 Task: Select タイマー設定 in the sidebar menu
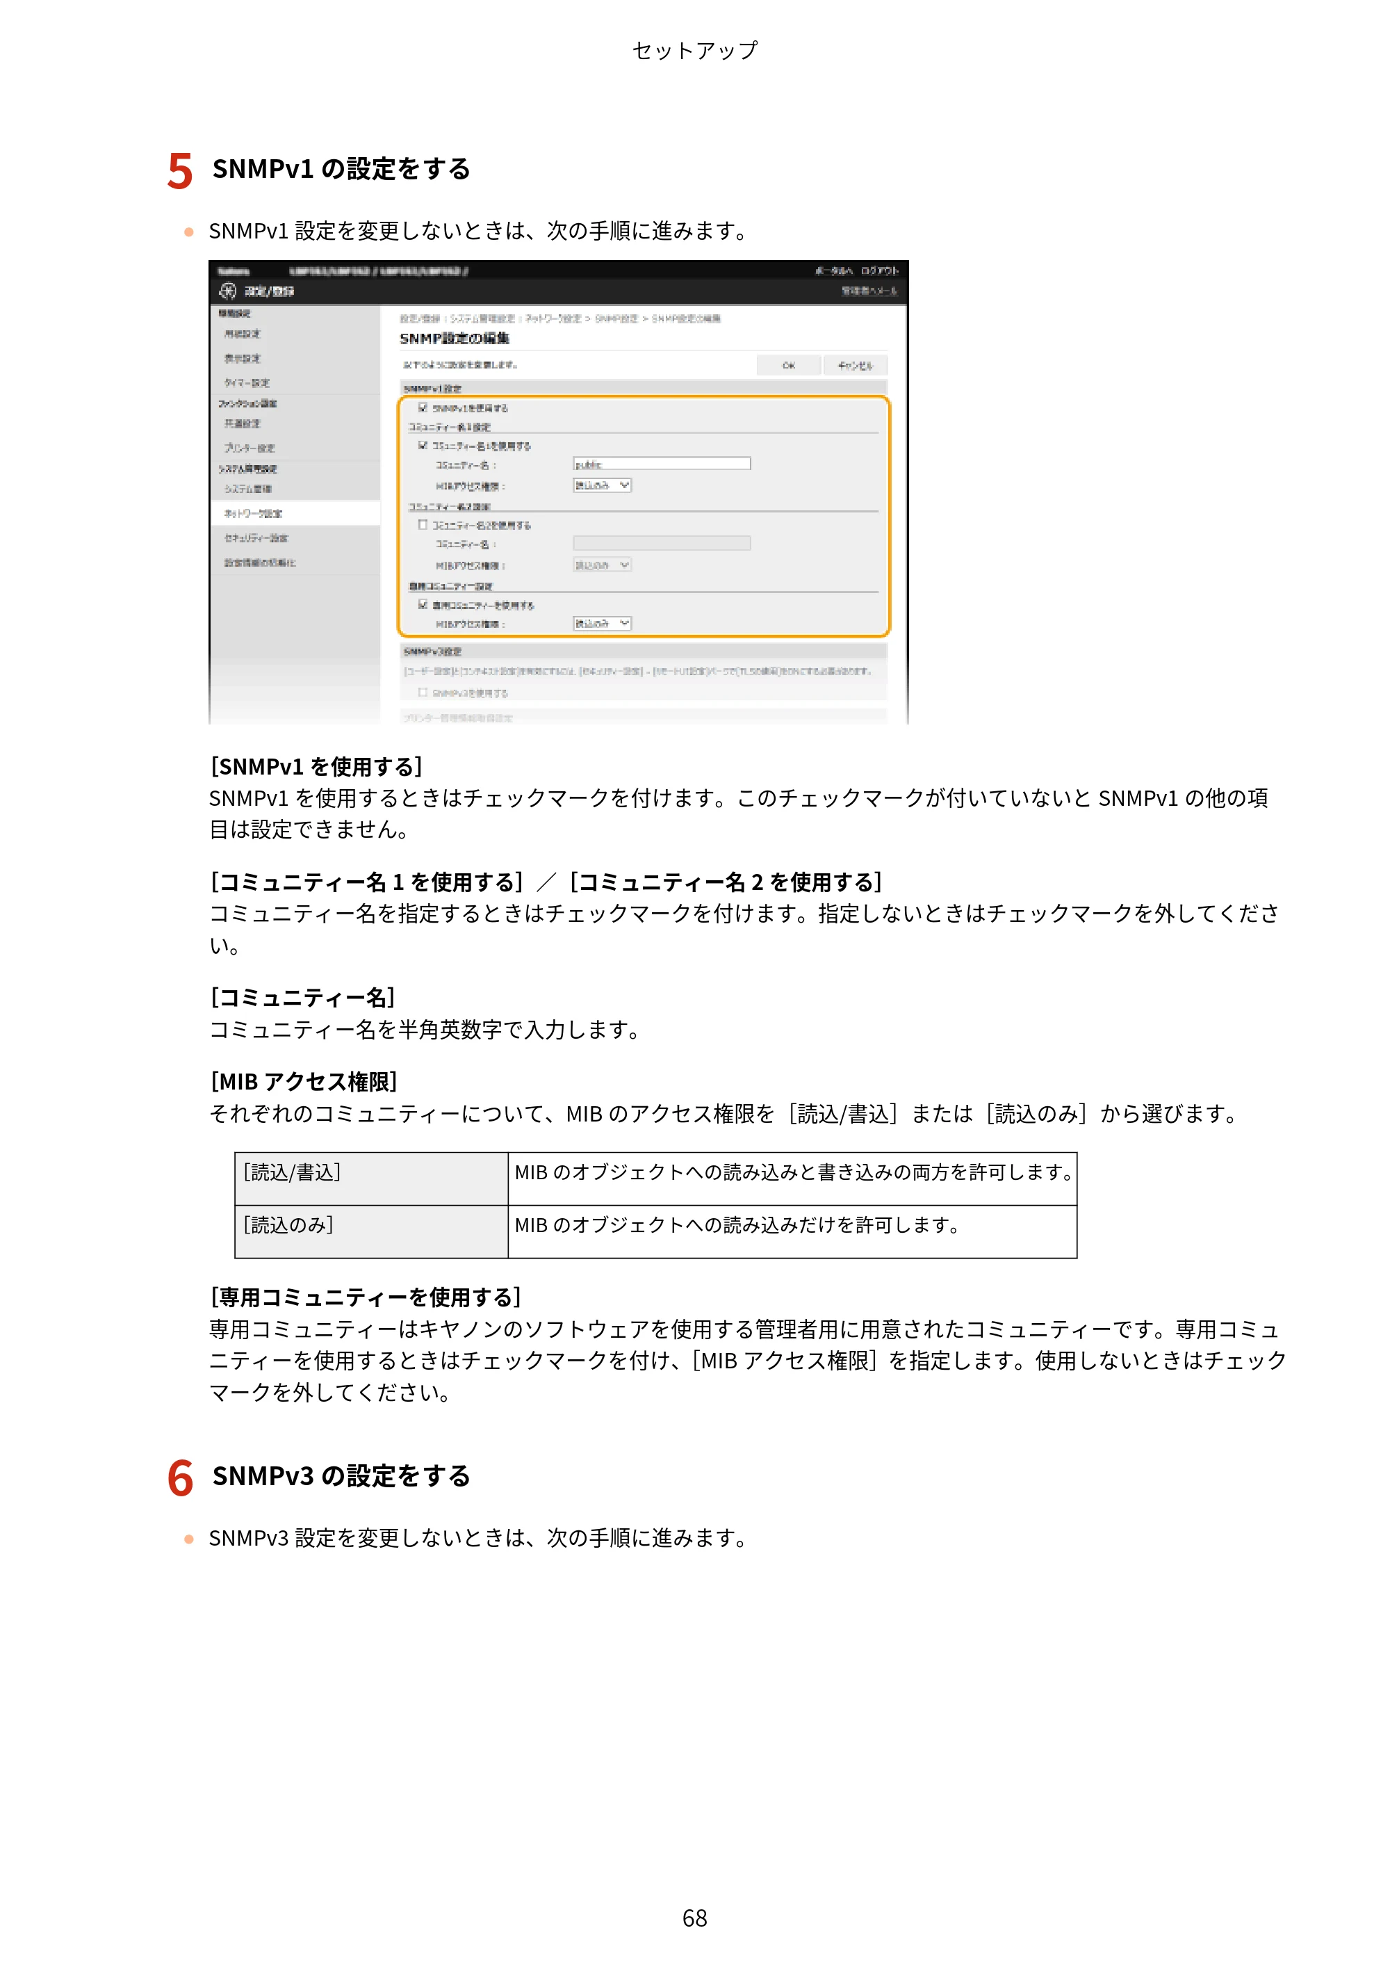point(247,383)
